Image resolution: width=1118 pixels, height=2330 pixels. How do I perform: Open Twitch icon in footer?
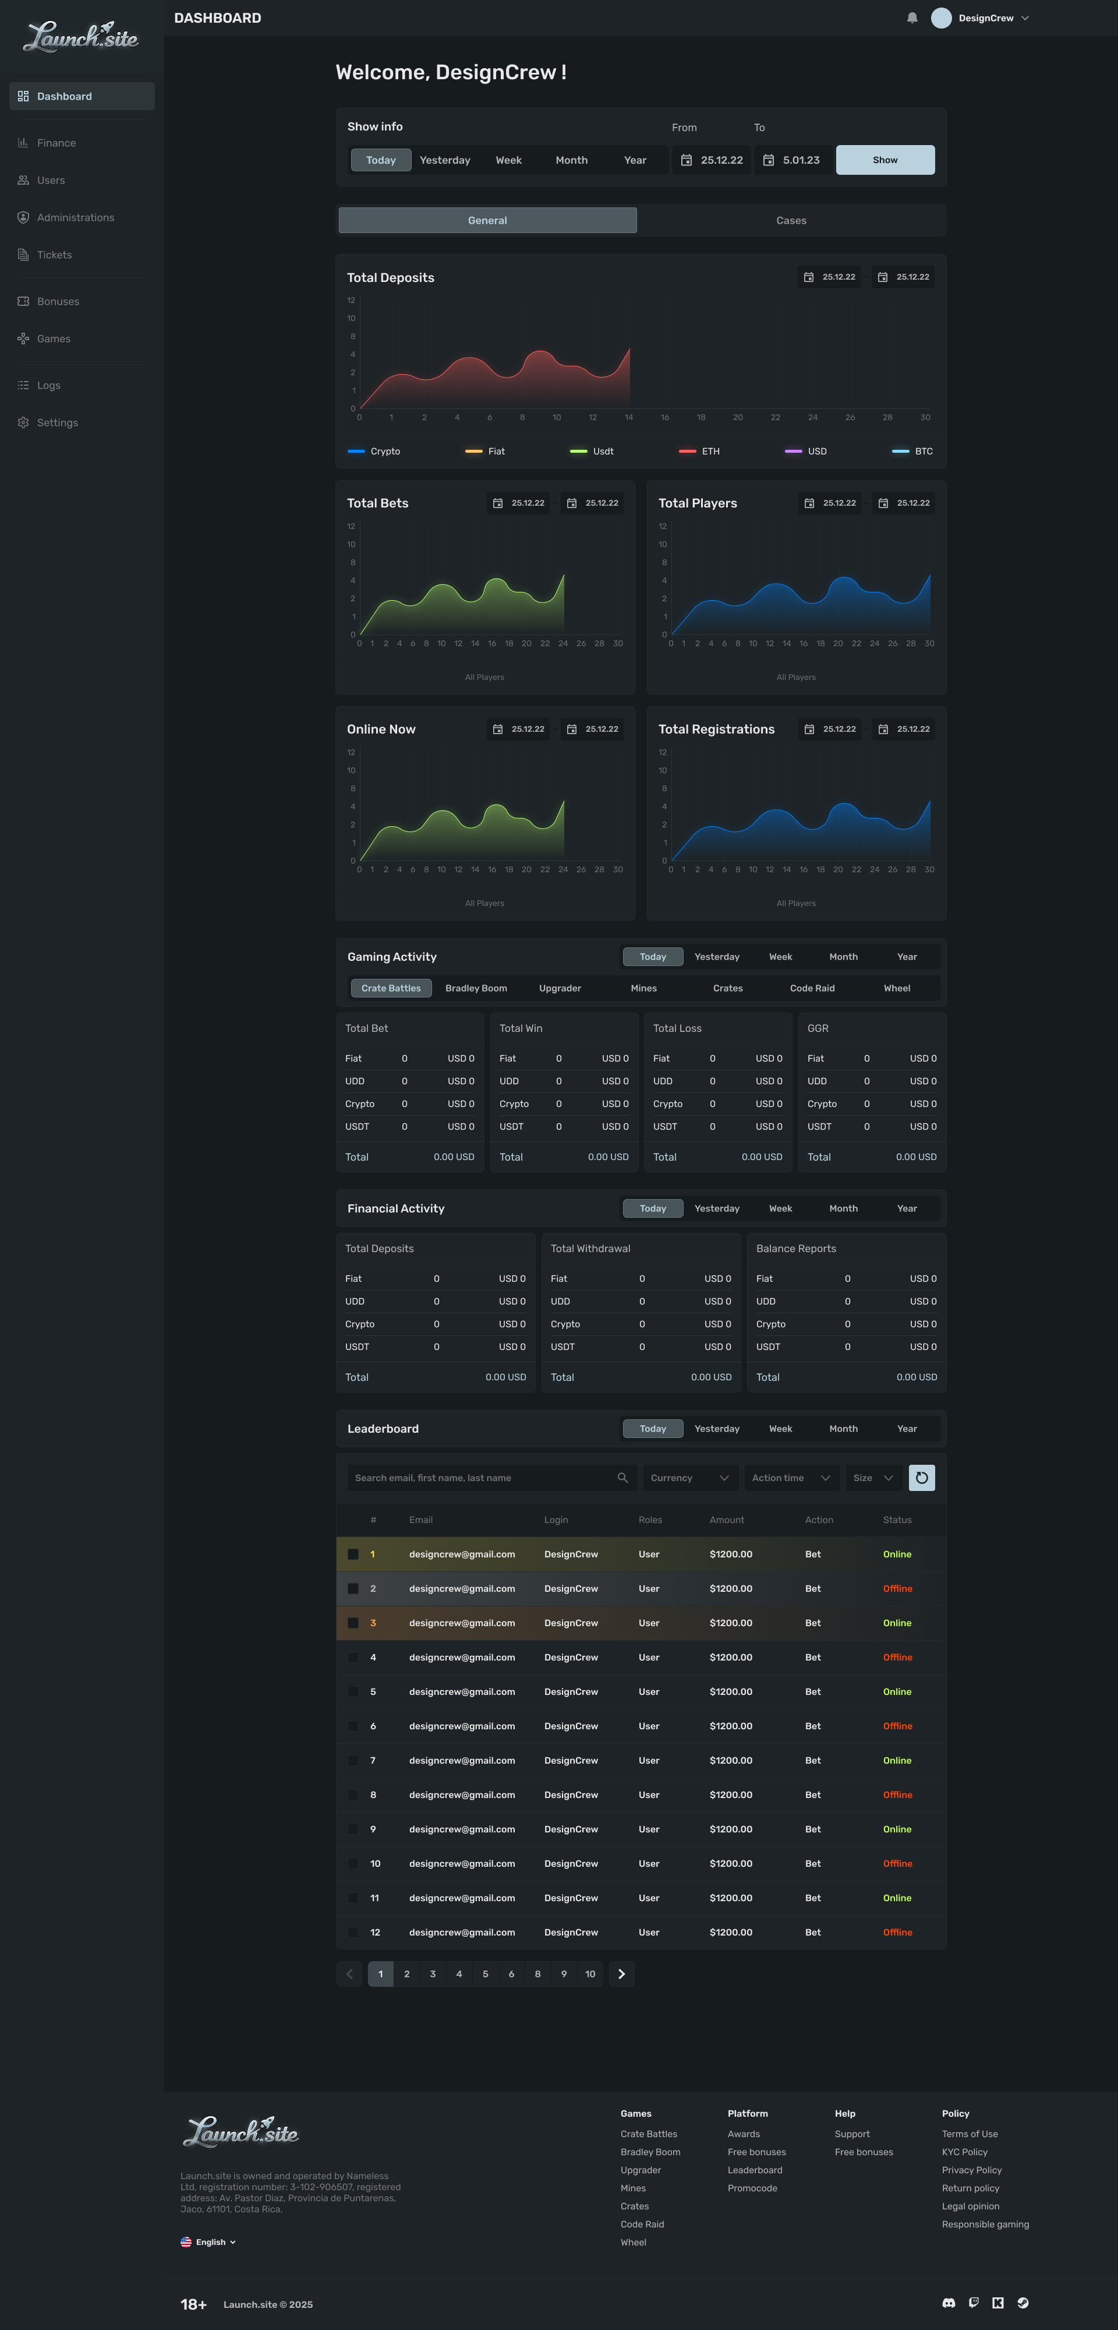coord(974,2303)
